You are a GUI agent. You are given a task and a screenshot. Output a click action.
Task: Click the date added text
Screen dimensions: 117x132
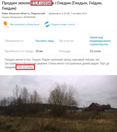coord(68,13)
